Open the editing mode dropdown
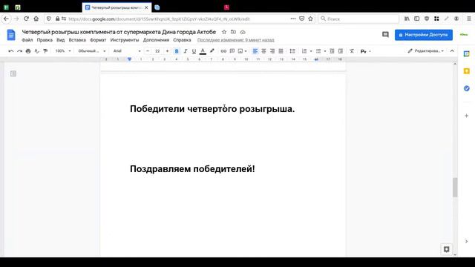The width and height of the screenshot is (475, 267). (x=426, y=51)
